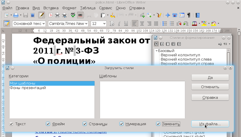Click the Отменить button
The height and width of the screenshot is (137, 241).
coord(210,87)
